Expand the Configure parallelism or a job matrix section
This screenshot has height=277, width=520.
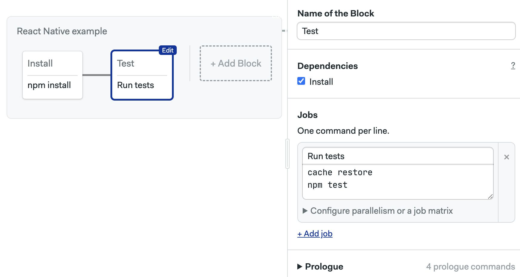[x=381, y=211]
